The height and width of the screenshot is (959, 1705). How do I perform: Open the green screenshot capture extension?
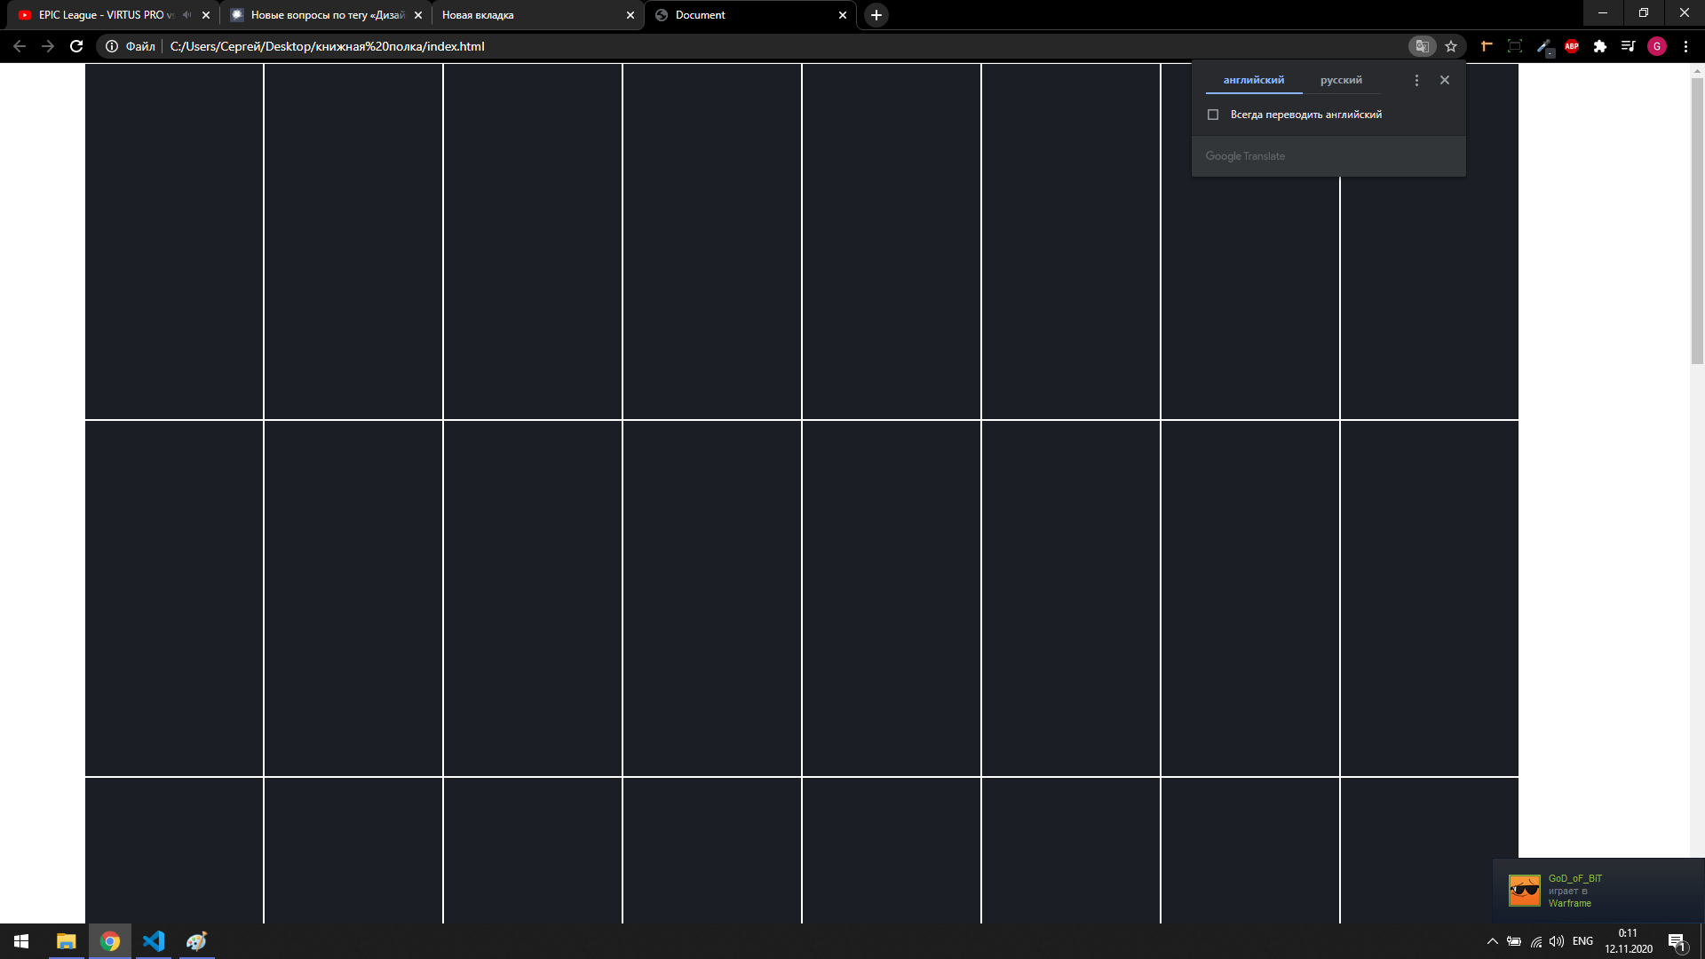[x=1515, y=46]
